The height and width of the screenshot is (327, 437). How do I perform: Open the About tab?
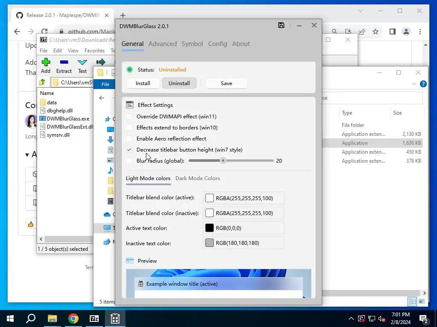tap(241, 44)
